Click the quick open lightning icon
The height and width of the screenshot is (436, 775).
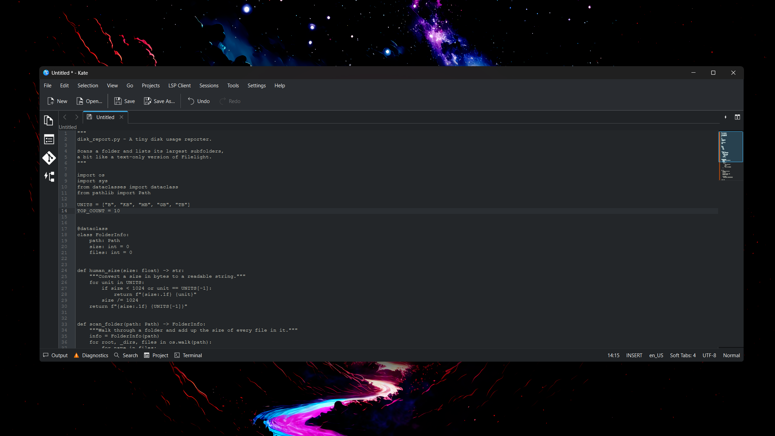pyautogui.click(x=726, y=117)
